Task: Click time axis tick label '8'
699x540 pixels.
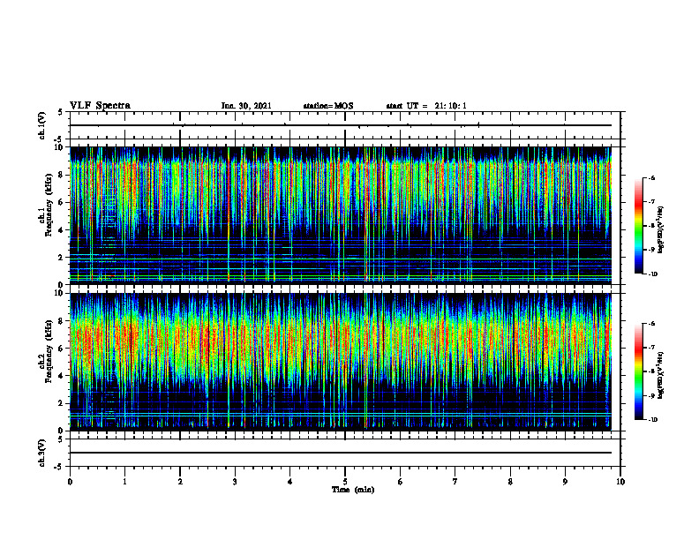Action: 510,482
